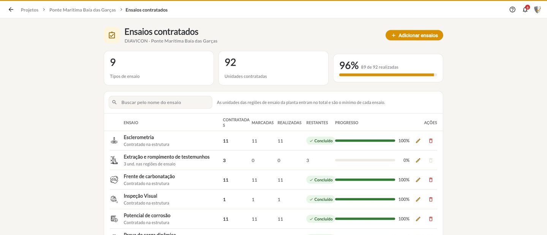Click the RESTANTES column header

(317, 123)
